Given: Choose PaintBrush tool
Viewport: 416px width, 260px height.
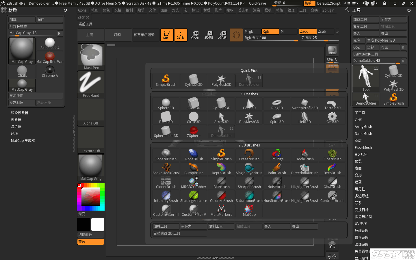Looking at the screenshot, I should (277, 169).
